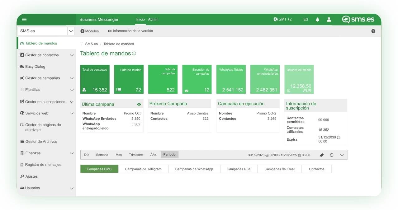
Task: Click the Gestor de contactos address book icon
Action: (x=22, y=55)
